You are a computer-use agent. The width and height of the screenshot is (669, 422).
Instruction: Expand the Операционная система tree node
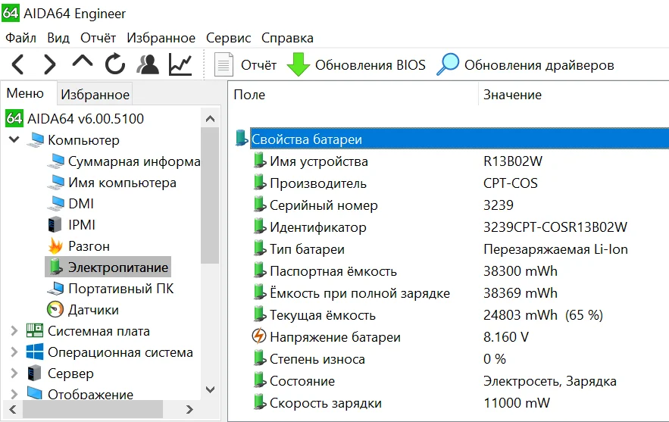pyautogui.click(x=14, y=352)
